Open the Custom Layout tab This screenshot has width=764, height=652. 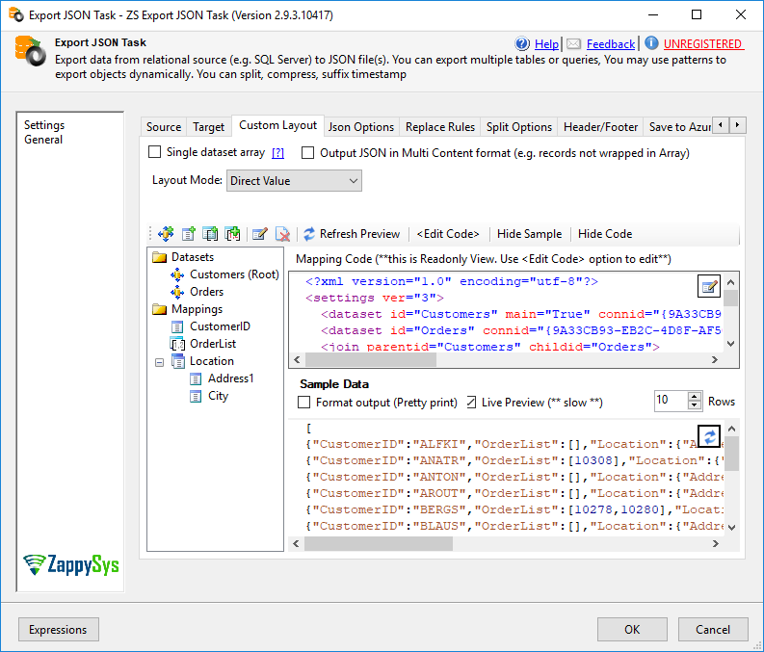[277, 125]
